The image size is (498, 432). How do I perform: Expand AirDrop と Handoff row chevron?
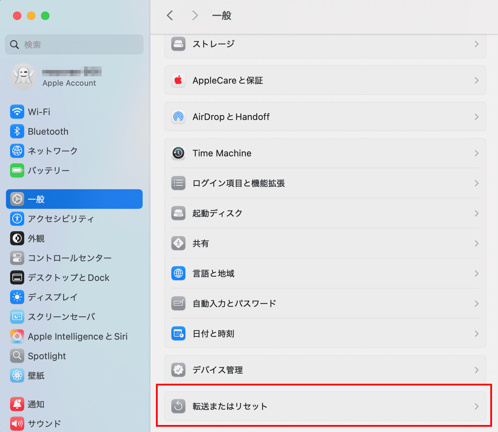click(x=477, y=117)
